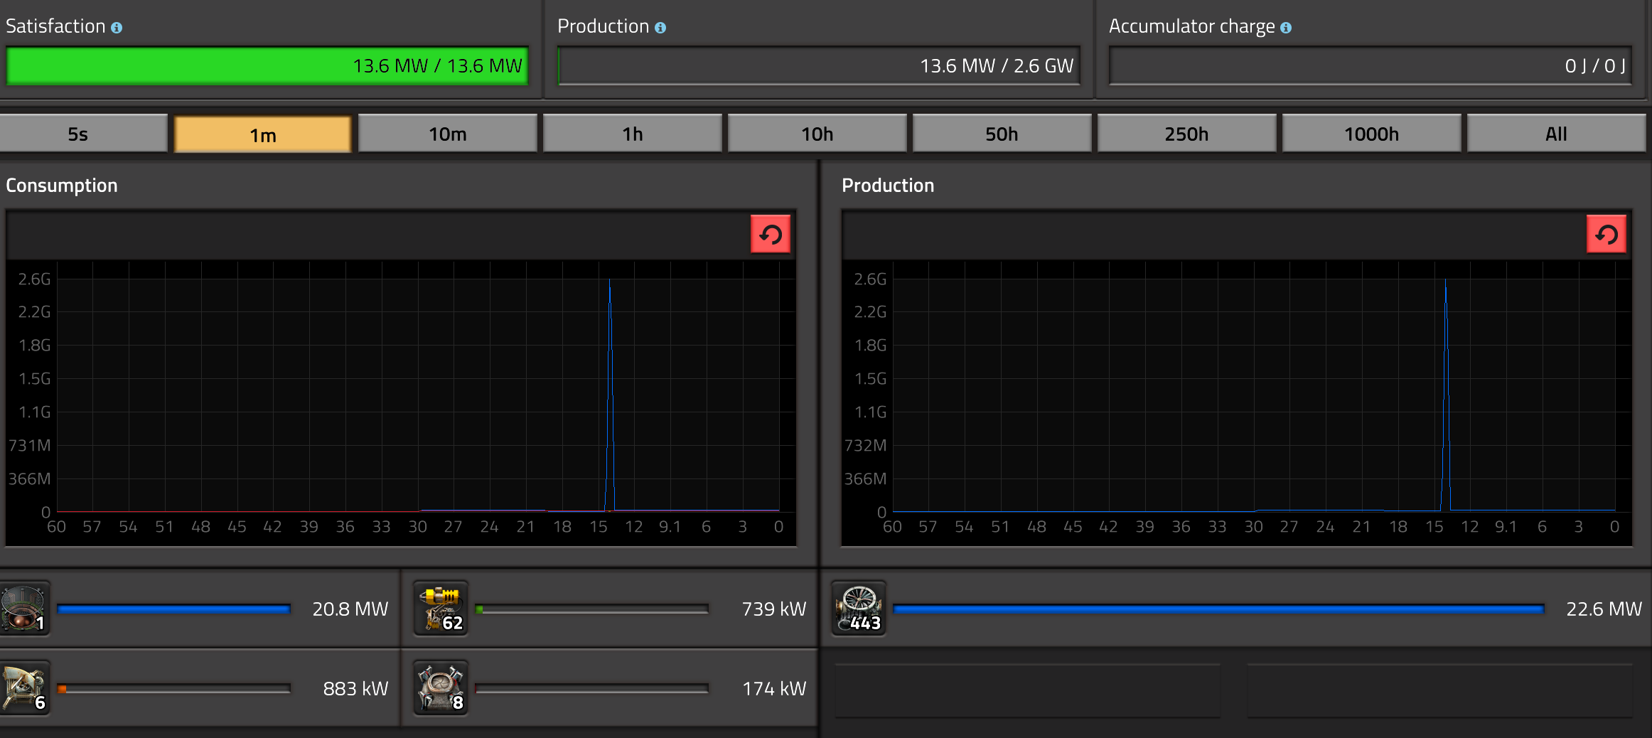The width and height of the screenshot is (1652, 738).
Task: Click the blue bar next to 20.8 MW
Action: [x=174, y=609]
